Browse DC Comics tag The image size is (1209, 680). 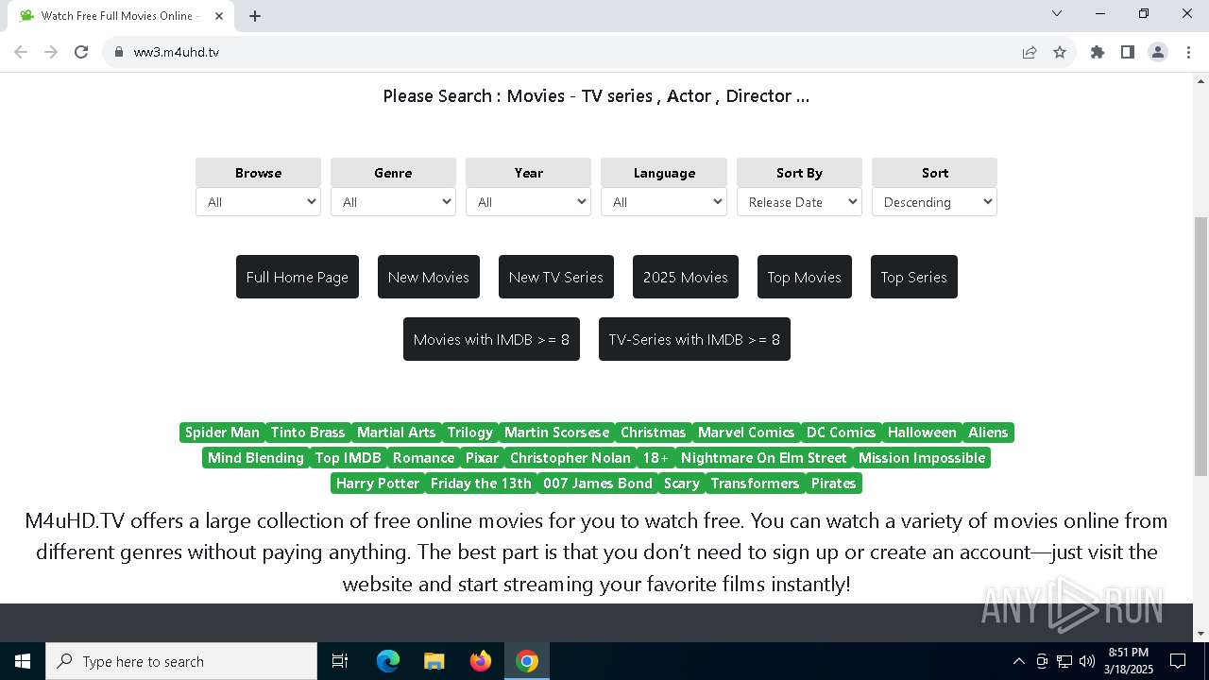841,433
